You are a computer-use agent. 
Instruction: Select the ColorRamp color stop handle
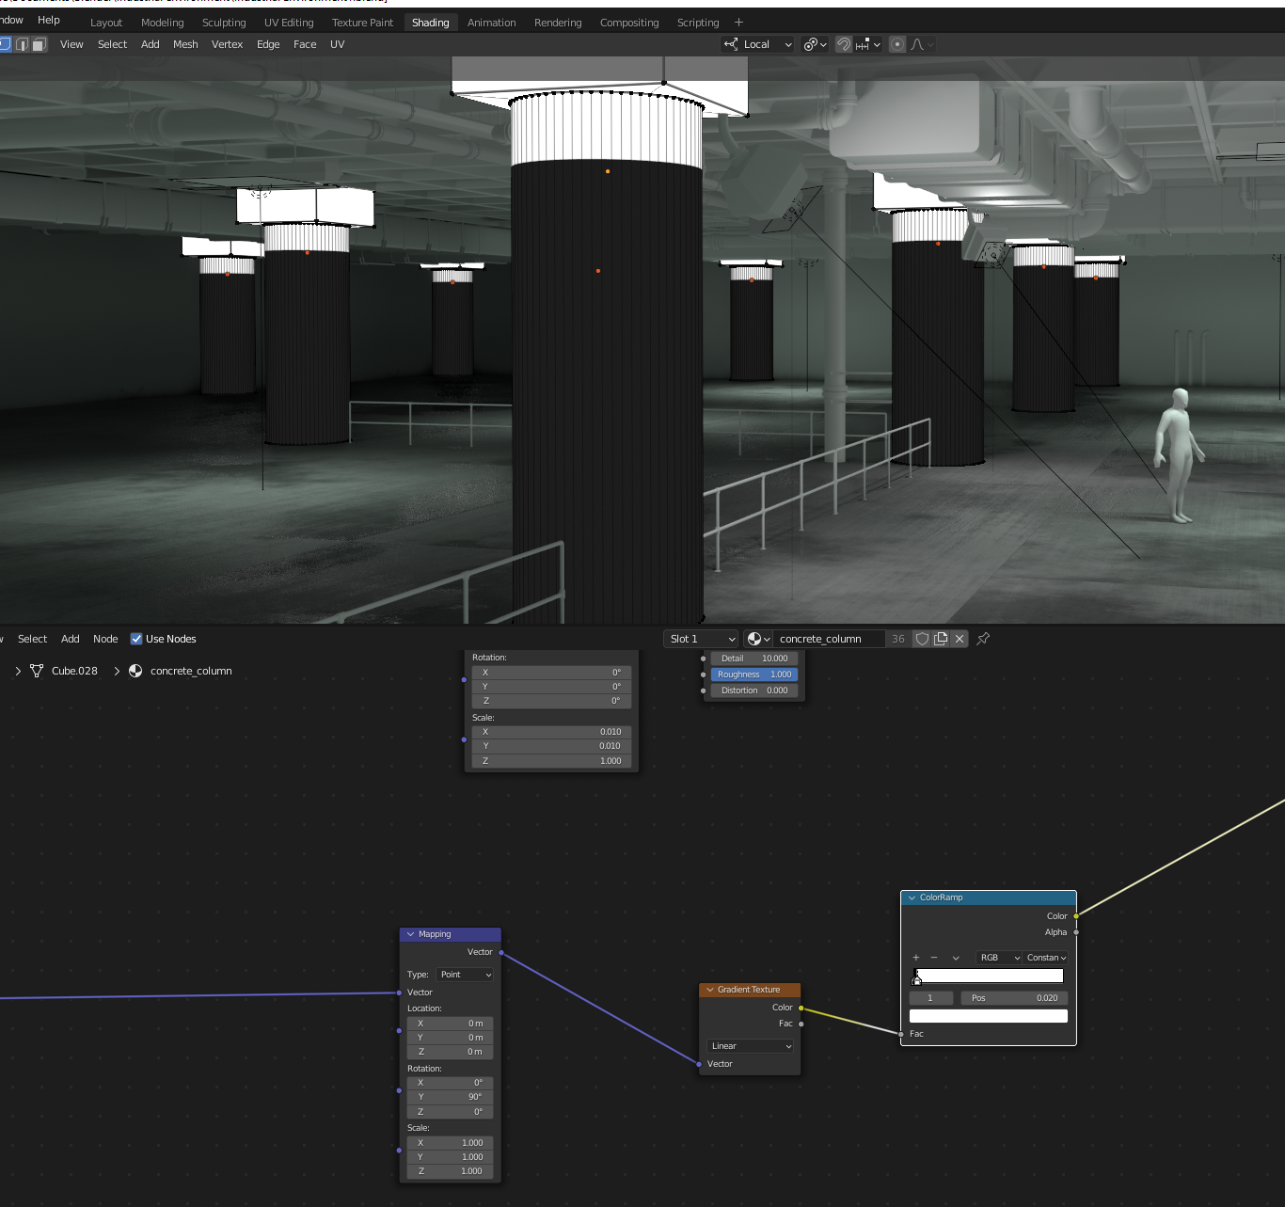[x=917, y=980]
